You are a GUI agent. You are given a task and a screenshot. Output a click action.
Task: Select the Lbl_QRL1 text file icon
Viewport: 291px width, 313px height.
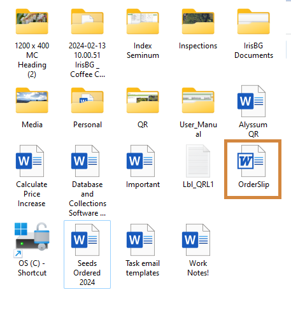198,161
